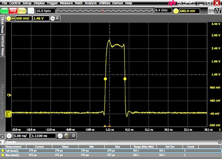Click the 274 ps Current value for Fall time
222x159 pixels.
pyautogui.click(x=33, y=150)
